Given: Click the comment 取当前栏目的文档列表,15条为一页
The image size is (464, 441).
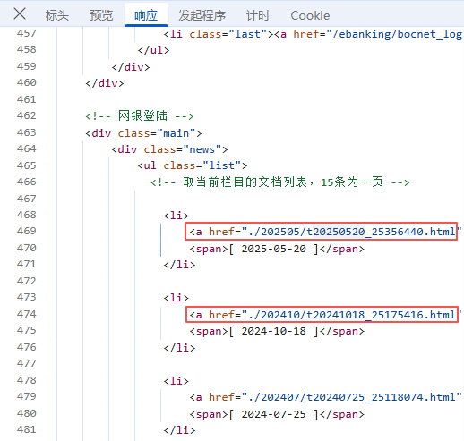Looking at the screenshot, I should (280, 182).
